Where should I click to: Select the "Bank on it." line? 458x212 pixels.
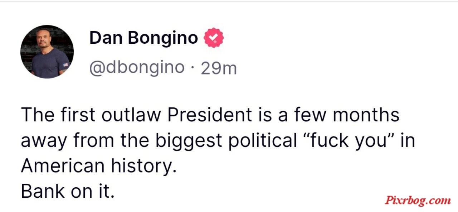[x=68, y=191]
